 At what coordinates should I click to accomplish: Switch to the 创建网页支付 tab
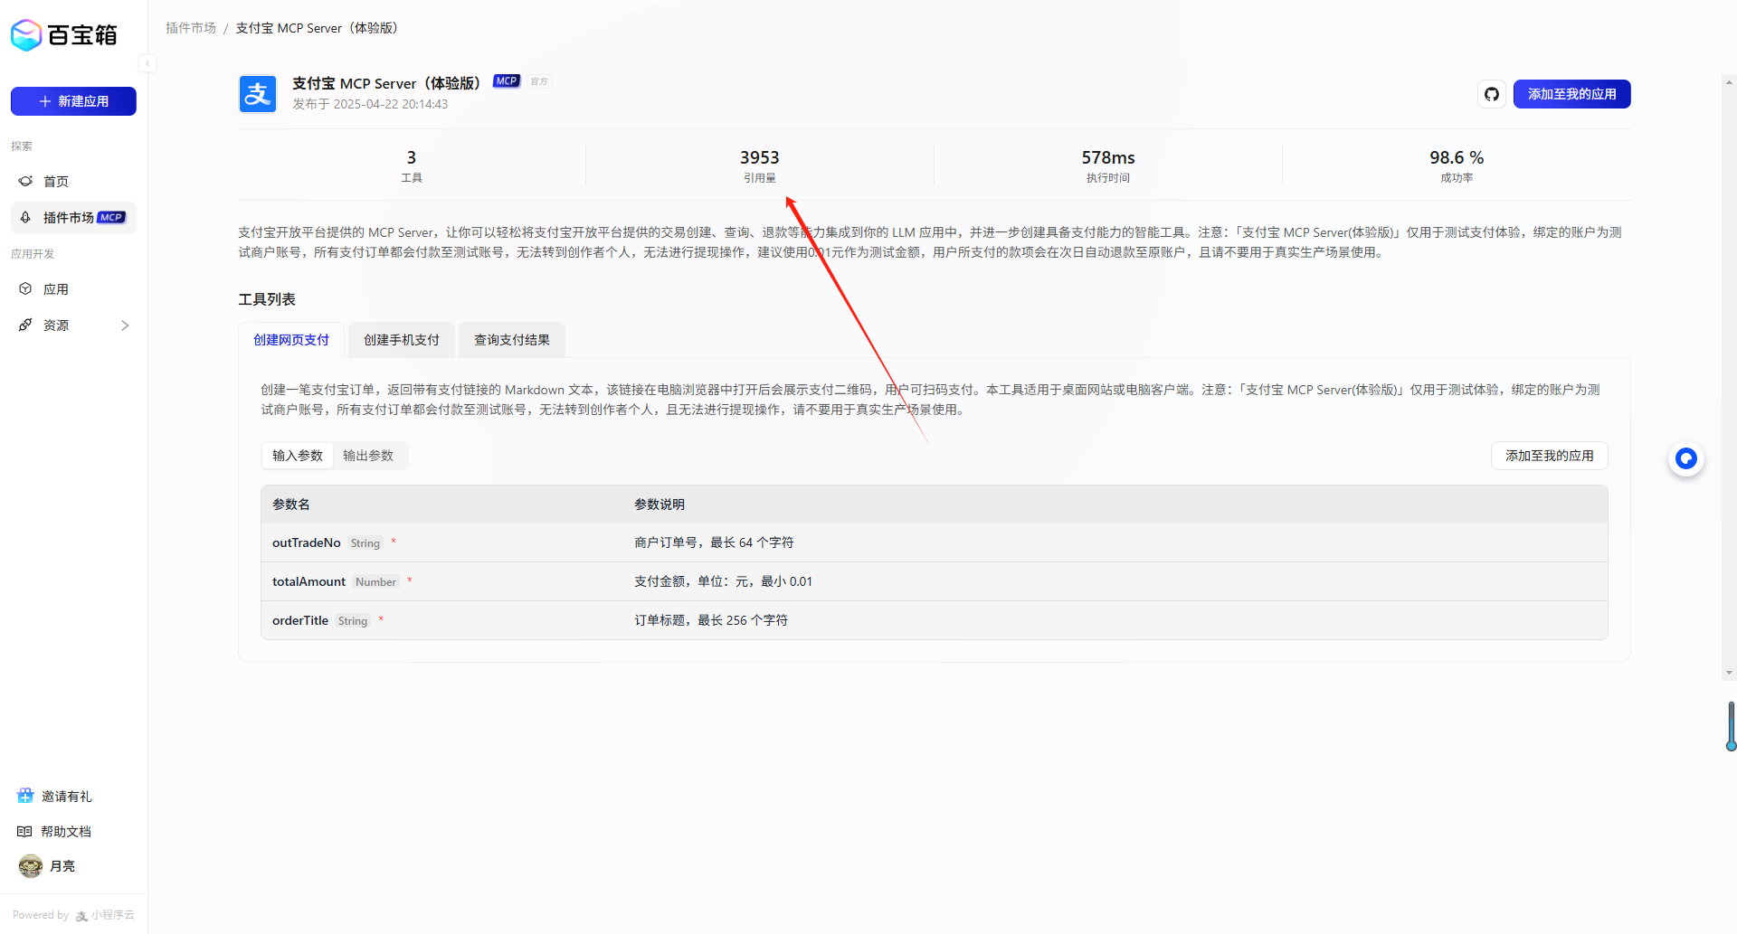[x=291, y=340]
